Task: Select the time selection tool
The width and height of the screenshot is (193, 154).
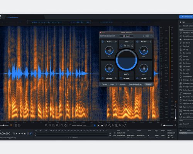Action: click(x=95, y=126)
